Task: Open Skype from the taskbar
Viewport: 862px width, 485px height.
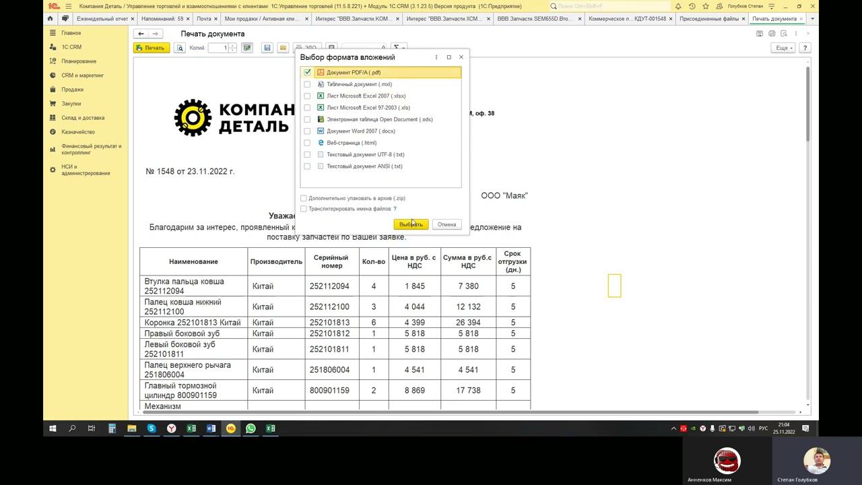Action: [x=152, y=428]
